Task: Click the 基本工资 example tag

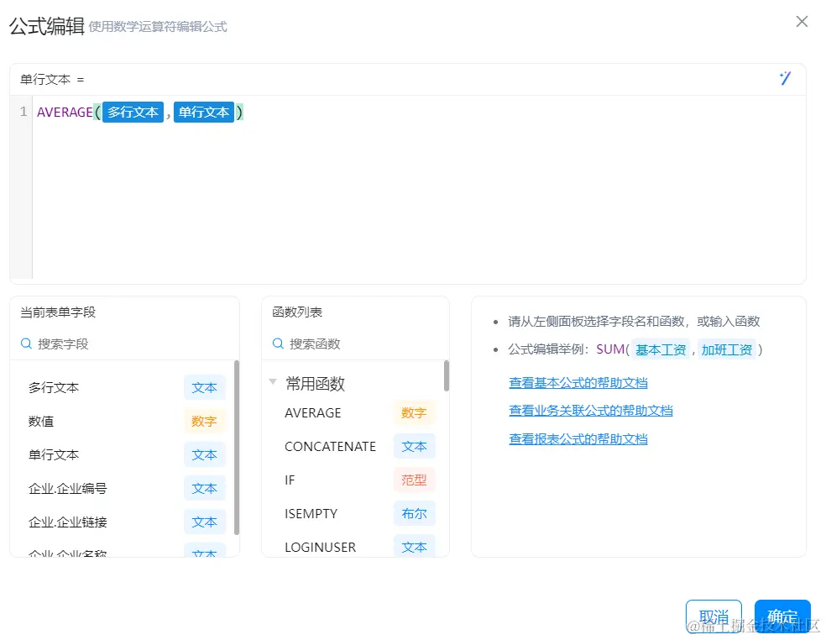Action: tap(661, 349)
